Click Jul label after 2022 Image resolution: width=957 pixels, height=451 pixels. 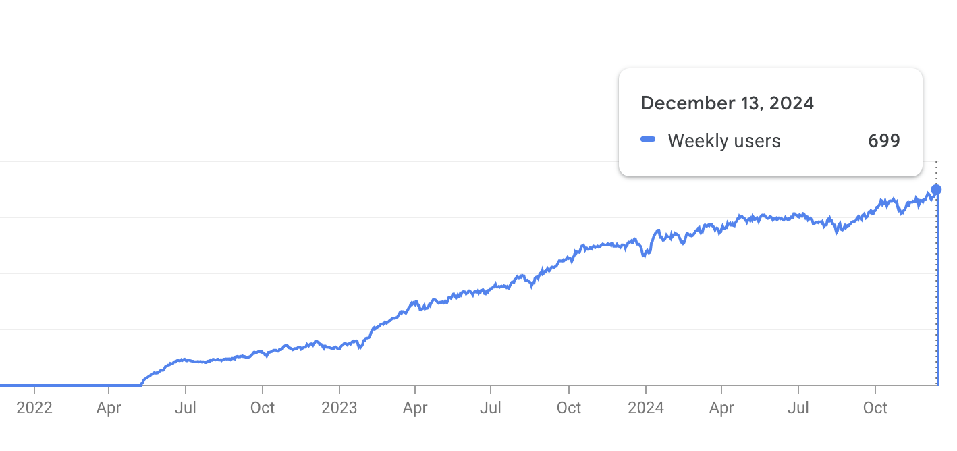click(x=186, y=408)
